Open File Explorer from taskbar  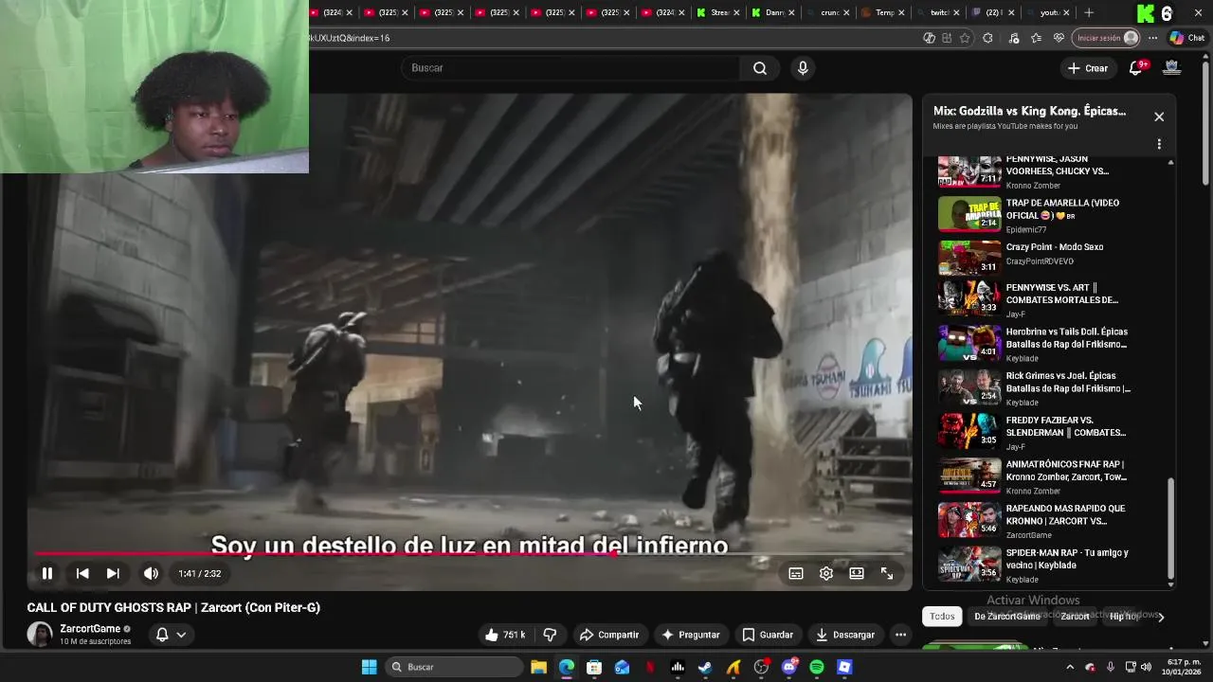538,667
